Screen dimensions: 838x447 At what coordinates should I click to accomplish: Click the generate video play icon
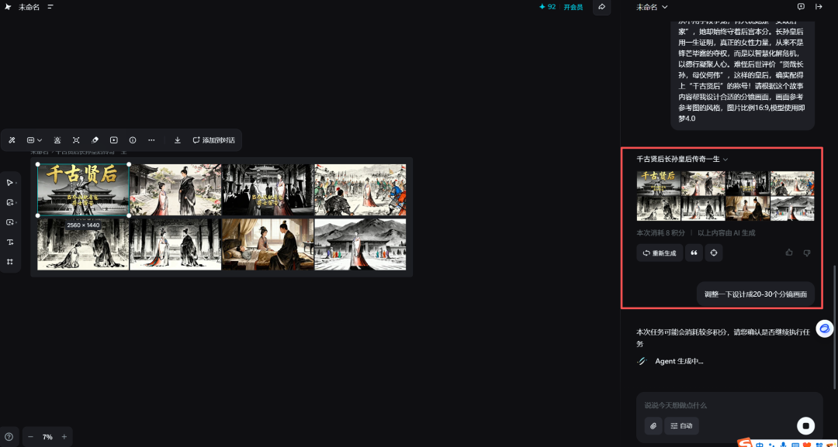(x=114, y=139)
